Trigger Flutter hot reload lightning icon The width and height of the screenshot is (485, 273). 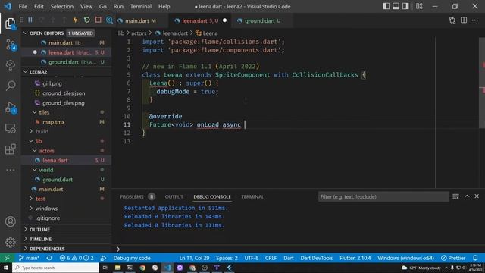tap(75, 20)
